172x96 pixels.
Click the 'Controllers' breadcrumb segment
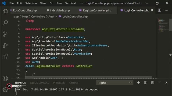(x=38, y=17)
